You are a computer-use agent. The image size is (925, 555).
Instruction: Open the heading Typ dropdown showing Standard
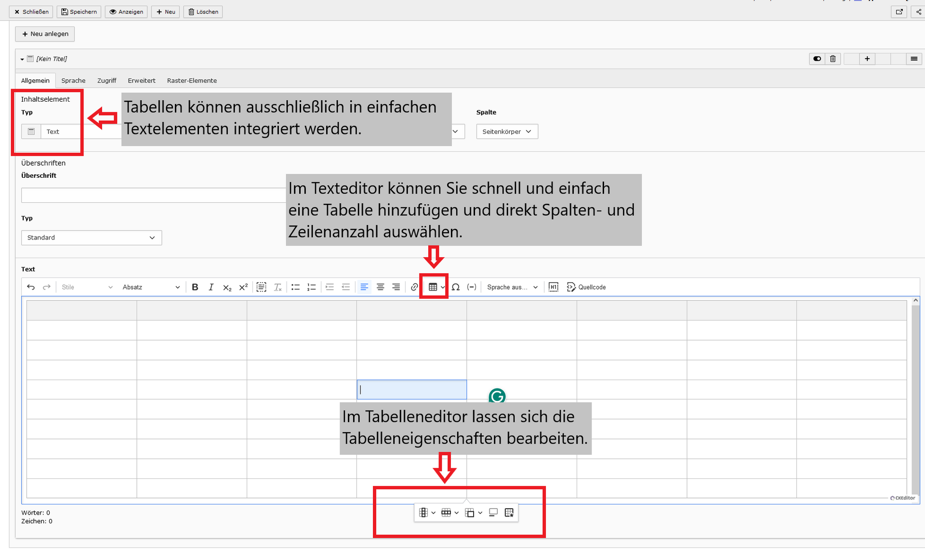pyautogui.click(x=92, y=238)
